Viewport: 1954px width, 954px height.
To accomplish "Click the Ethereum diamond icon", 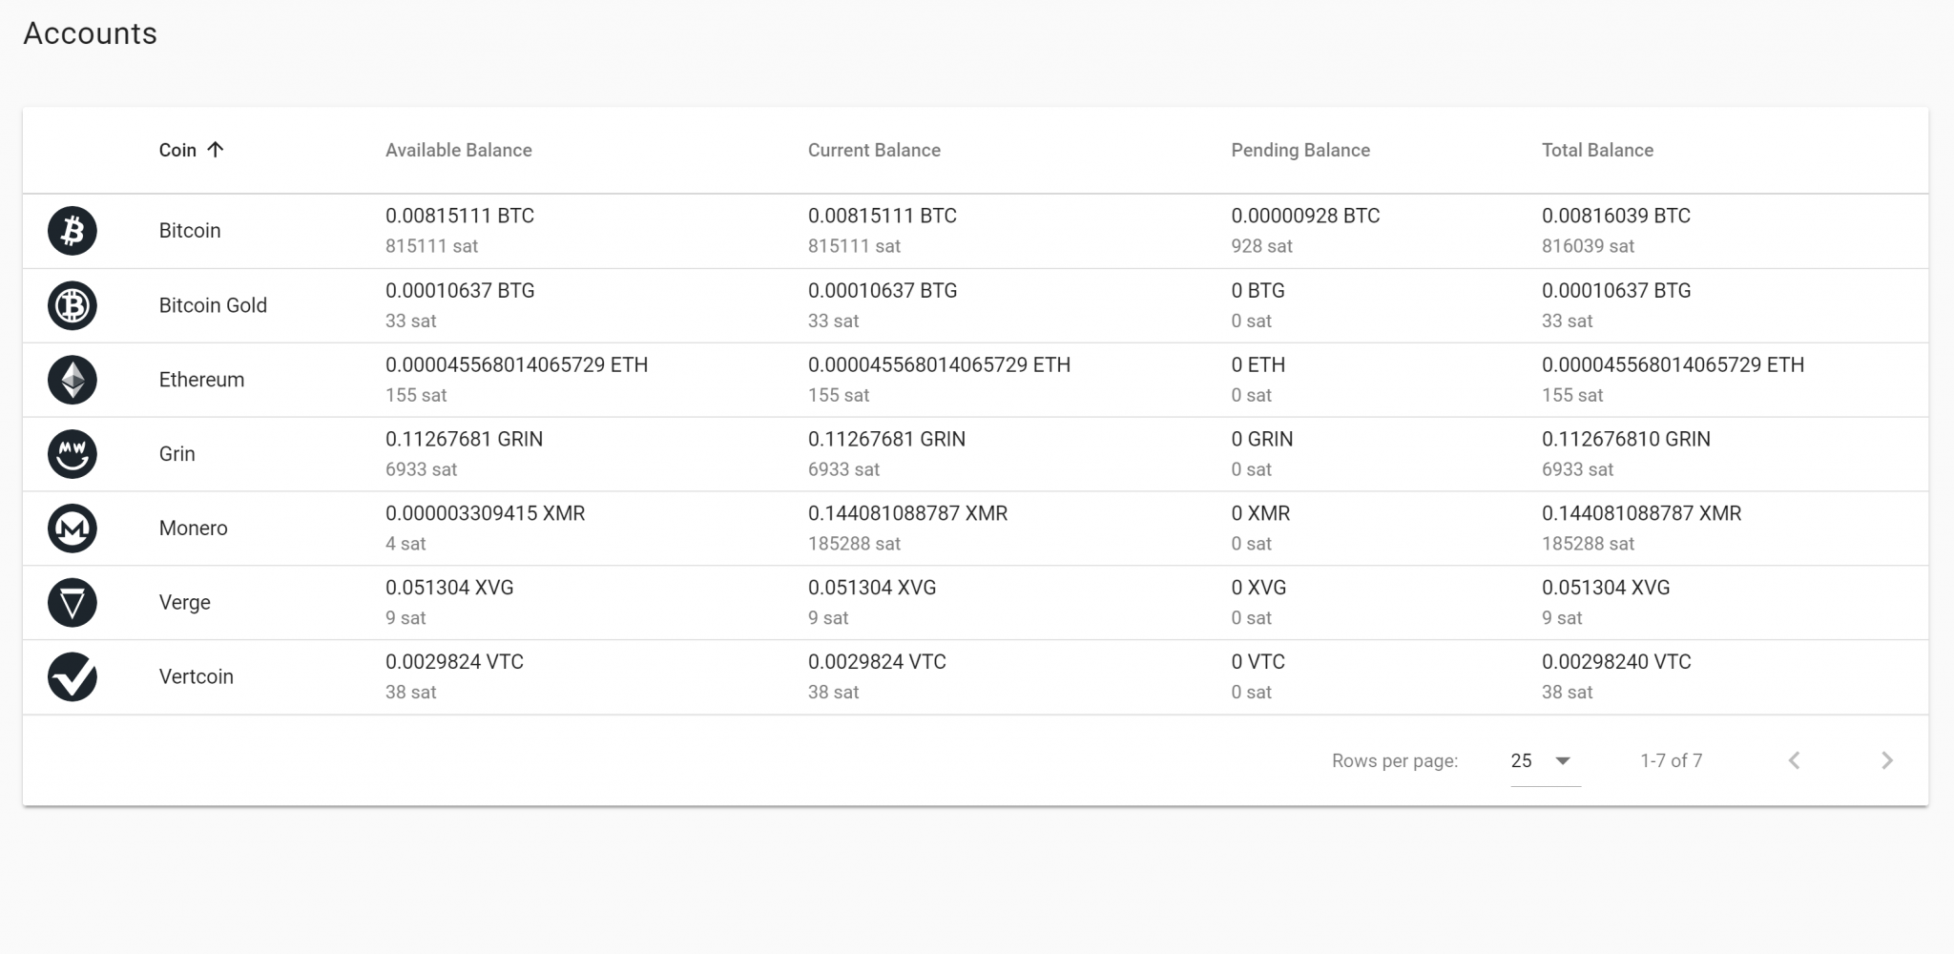I will click(x=72, y=379).
